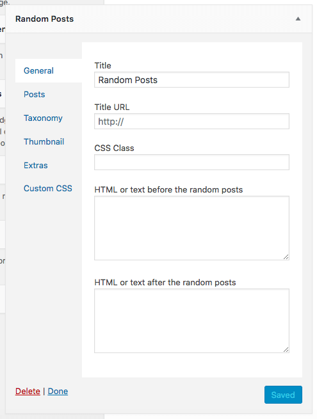Open the Posts settings tab
317x419 pixels.
click(x=34, y=94)
